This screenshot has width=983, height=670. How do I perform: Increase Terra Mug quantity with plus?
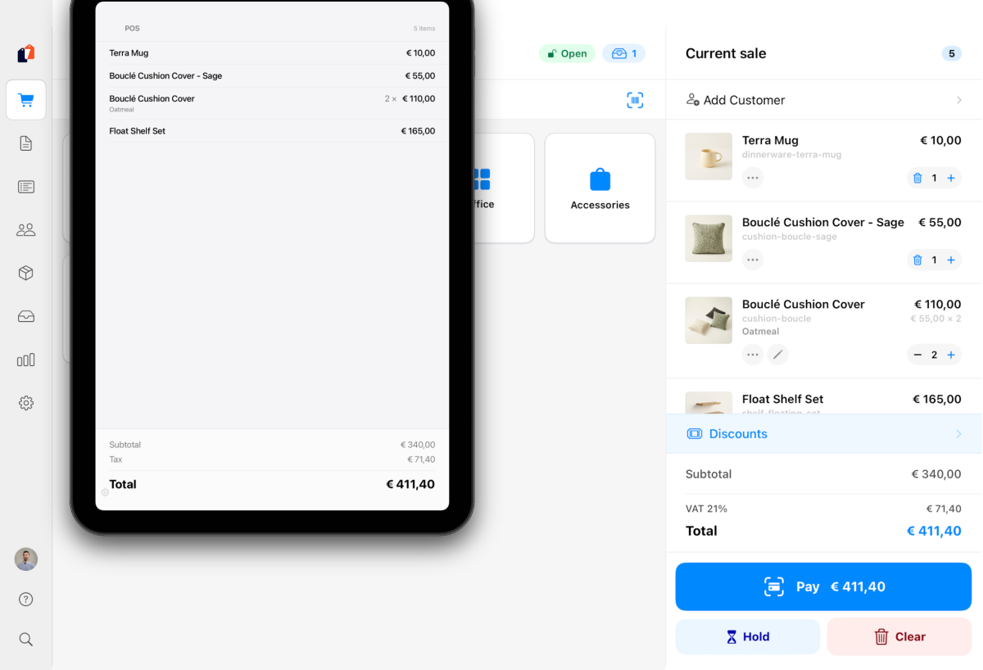(951, 178)
